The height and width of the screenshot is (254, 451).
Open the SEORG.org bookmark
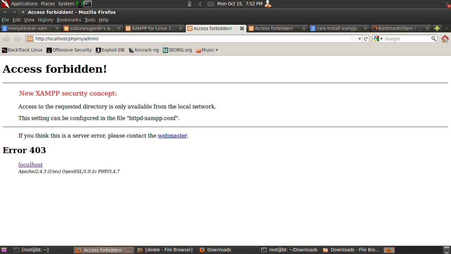pyautogui.click(x=177, y=50)
